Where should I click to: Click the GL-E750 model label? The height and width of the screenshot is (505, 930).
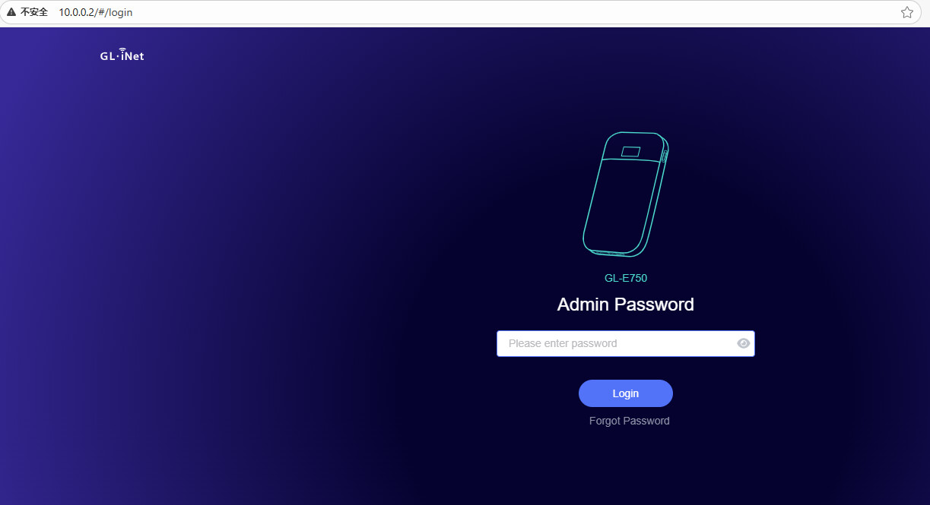tap(626, 278)
